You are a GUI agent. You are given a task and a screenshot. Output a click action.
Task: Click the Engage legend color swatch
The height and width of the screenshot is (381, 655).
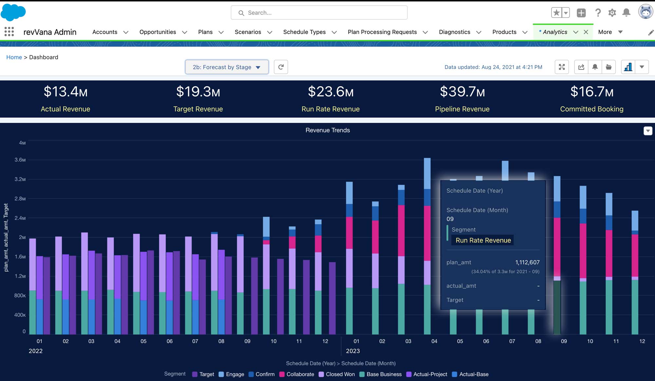point(221,374)
